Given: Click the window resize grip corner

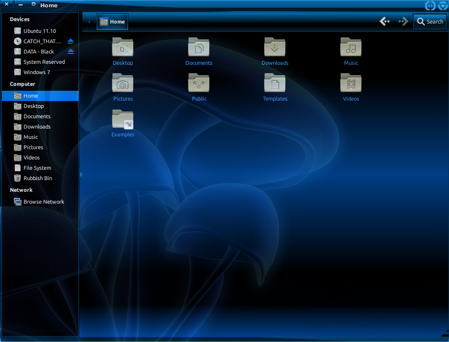Looking at the screenshot, I should coord(445,333).
